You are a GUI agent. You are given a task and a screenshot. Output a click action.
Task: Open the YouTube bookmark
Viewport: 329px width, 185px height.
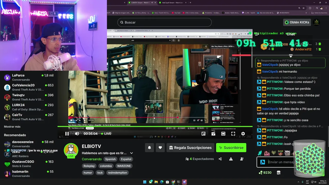[x=176, y=13]
